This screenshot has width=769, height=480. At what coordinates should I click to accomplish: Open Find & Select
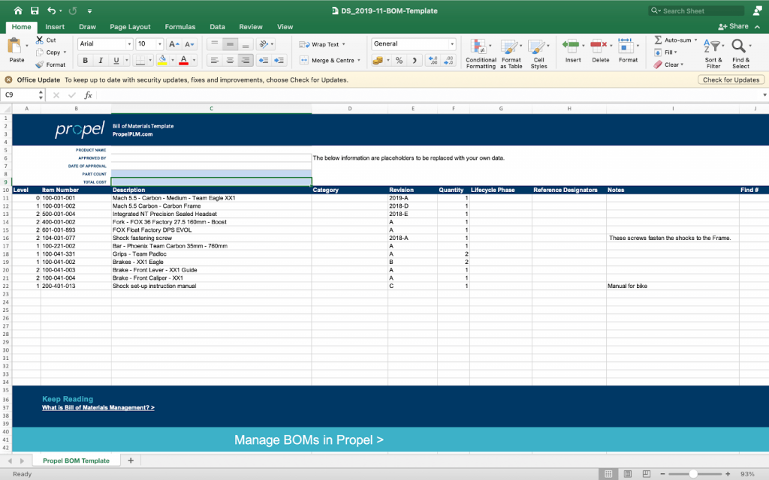[x=740, y=54]
